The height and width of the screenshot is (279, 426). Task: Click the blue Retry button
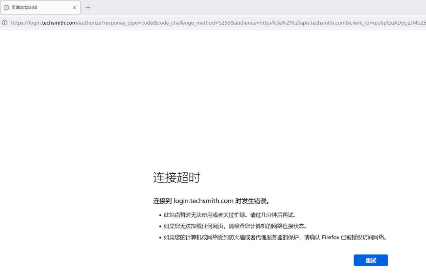click(x=371, y=260)
